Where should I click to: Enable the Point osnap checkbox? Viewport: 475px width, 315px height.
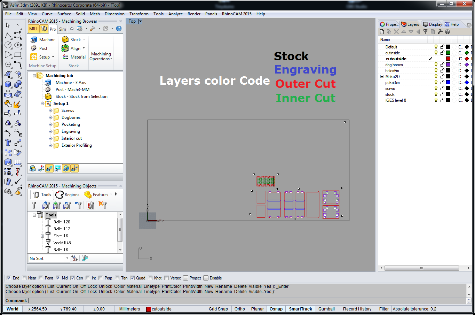(41, 278)
